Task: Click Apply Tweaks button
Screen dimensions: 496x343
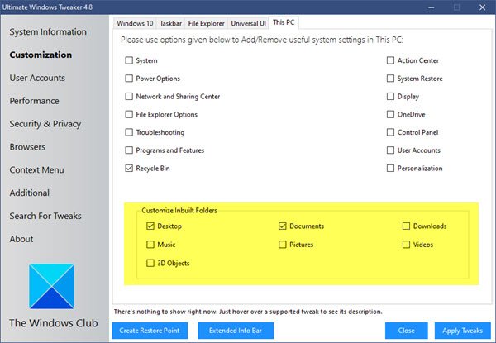Action: pos(462,331)
